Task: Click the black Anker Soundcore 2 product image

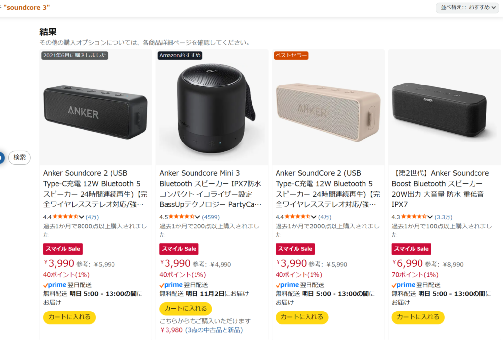Action: coord(96,109)
